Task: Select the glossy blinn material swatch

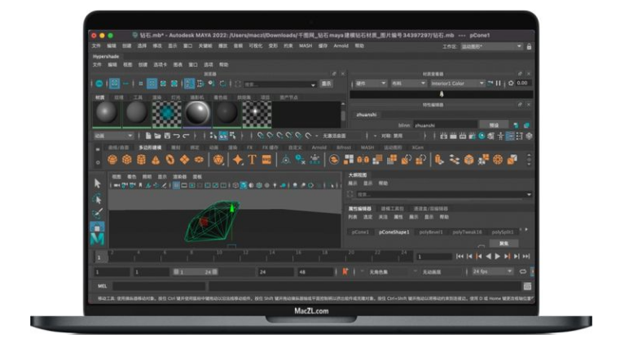Action: click(197, 113)
